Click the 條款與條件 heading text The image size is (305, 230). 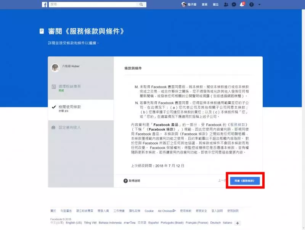133,68
